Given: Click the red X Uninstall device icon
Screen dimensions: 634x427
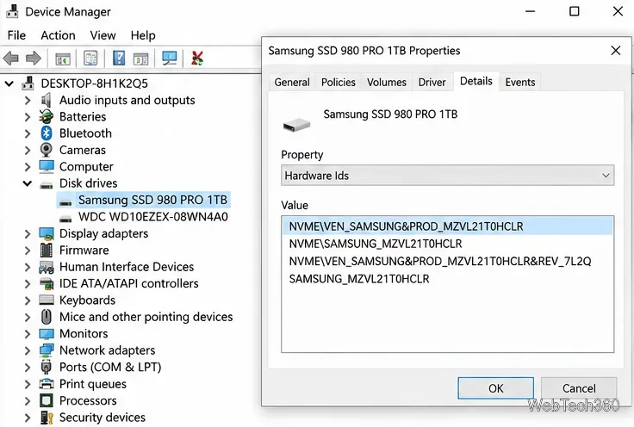Looking at the screenshot, I should click(x=197, y=59).
